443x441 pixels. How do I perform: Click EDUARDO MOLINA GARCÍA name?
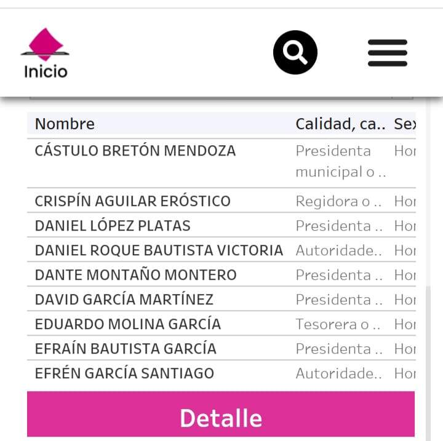[x=128, y=324]
